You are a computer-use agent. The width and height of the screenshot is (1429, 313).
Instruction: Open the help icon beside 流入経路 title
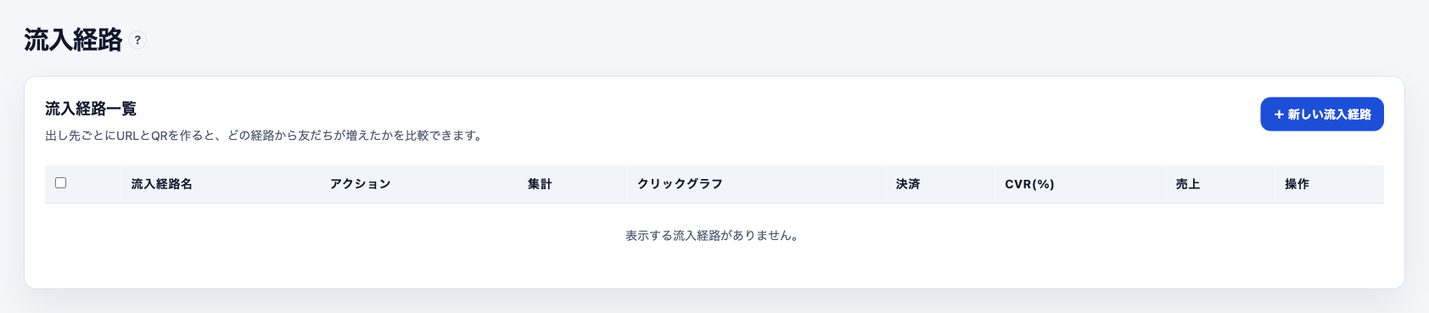click(x=137, y=40)
